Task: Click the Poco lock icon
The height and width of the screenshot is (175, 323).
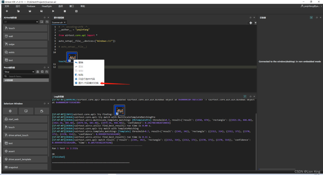Action: click(38, 72)
